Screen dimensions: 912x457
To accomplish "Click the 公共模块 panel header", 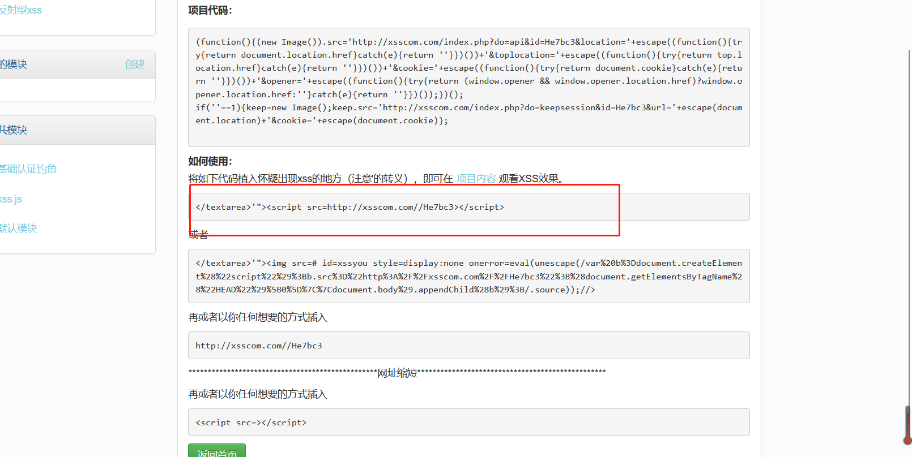I will [x=78, y=130].
